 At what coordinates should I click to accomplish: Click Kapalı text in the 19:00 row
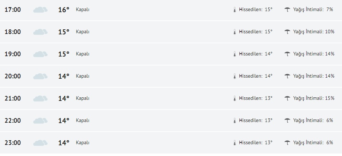pyautogui.click(x=83, y=54)
